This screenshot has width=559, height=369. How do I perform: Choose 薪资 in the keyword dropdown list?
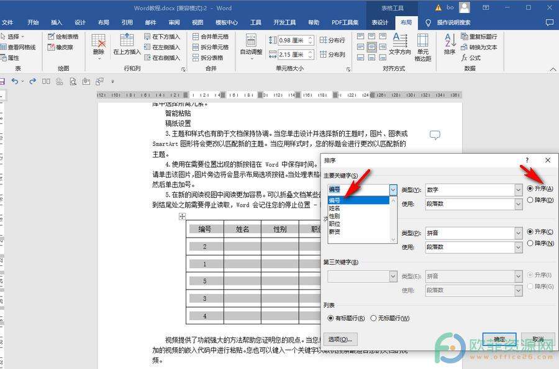[358, 232]
